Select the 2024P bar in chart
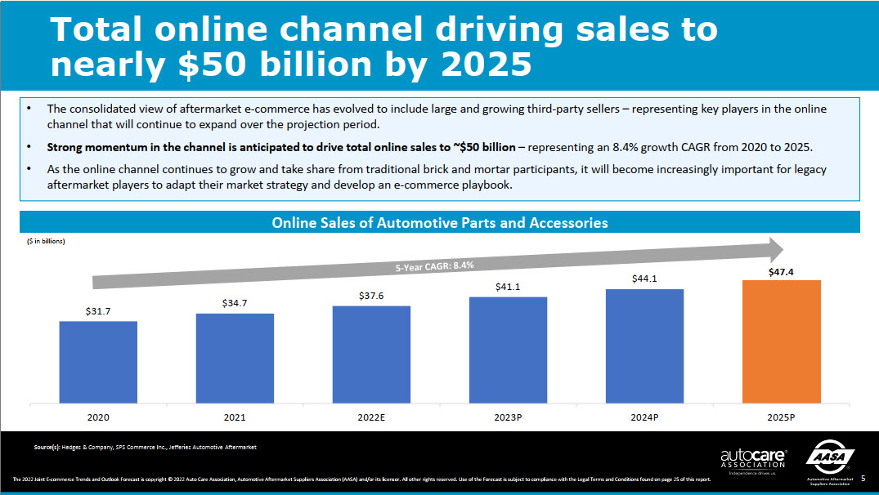The width and height of the screenshot is (879, 495). [644, 346]
